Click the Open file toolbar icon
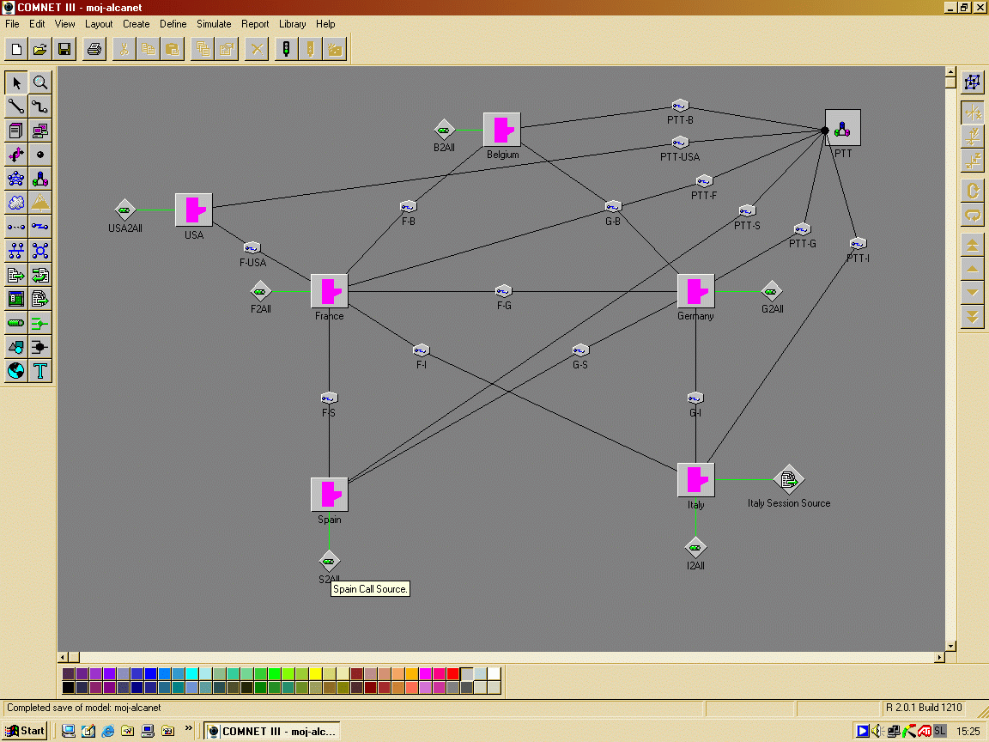The width and height of the screenshot is (989, 742). click(40, 49)
